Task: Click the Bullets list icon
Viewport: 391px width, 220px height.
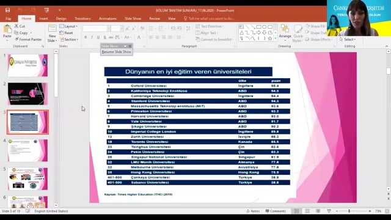Action: point(152,29)
